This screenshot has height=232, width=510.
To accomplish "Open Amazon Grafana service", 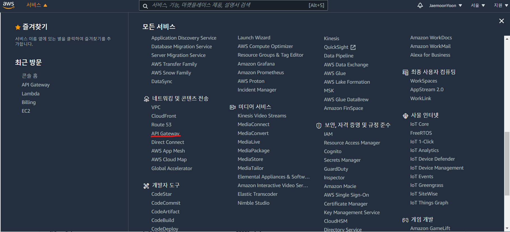I will point(256,64).
